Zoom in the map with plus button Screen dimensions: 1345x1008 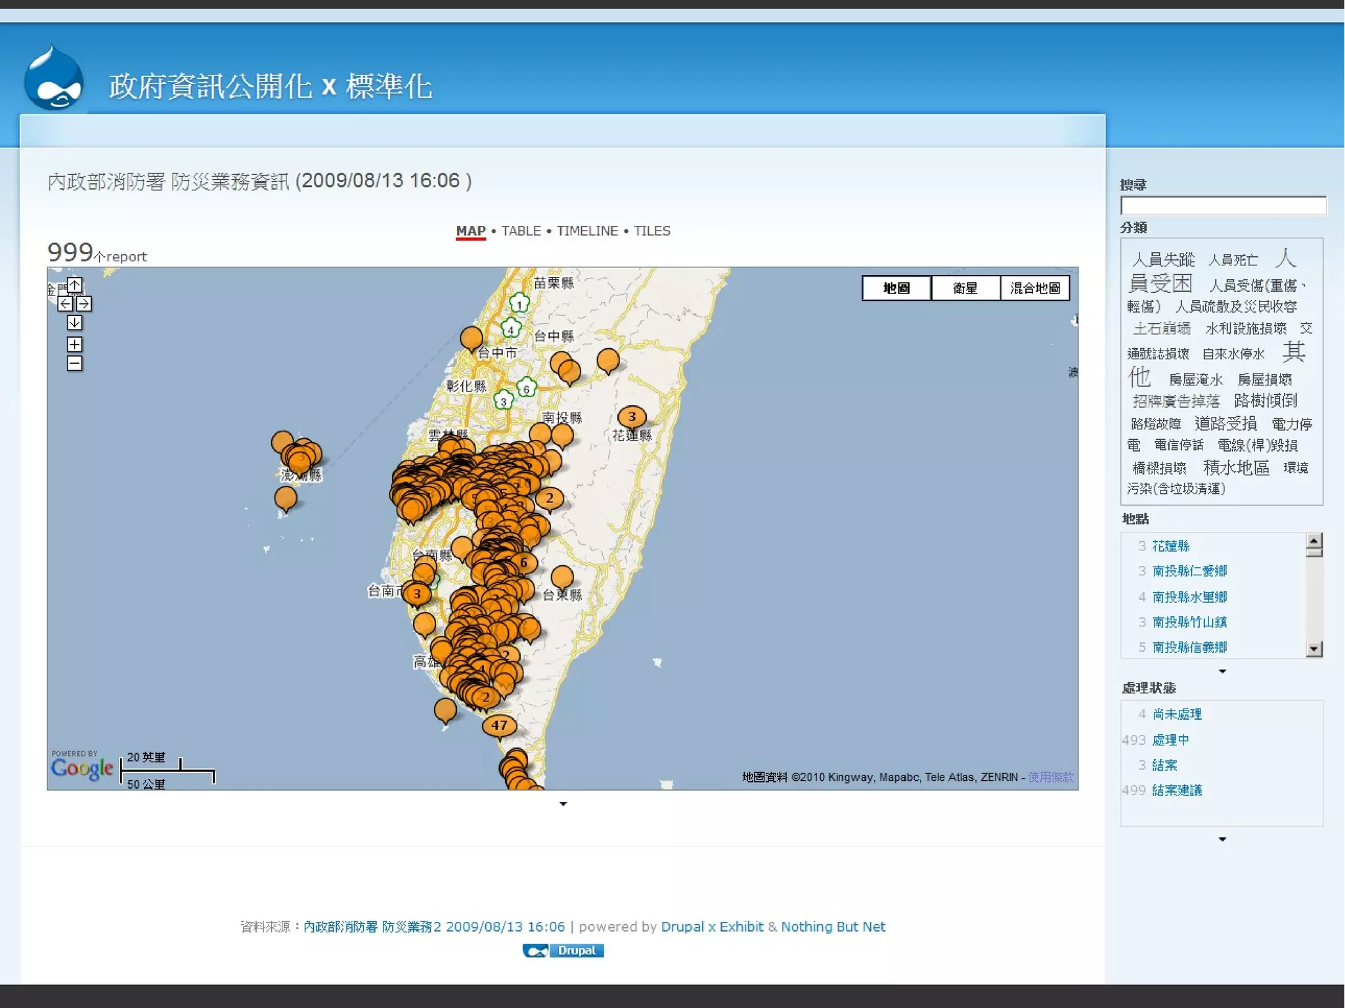click(74, 344)
